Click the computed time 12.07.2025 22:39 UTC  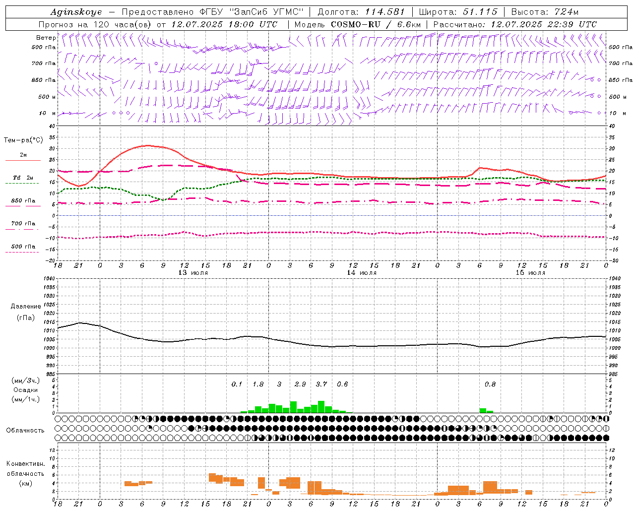tap(544, 24)
